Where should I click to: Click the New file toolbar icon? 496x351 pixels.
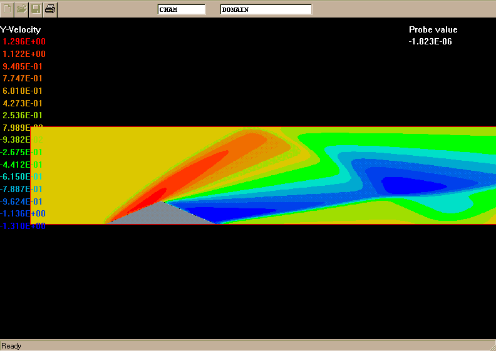(x=7, y=9)
